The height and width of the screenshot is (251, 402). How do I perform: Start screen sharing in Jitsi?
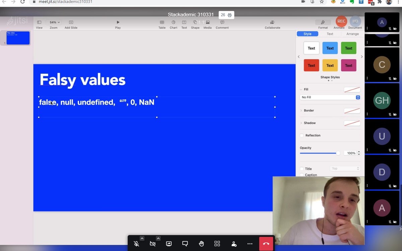pyautogui.click(x=169, y=244)
